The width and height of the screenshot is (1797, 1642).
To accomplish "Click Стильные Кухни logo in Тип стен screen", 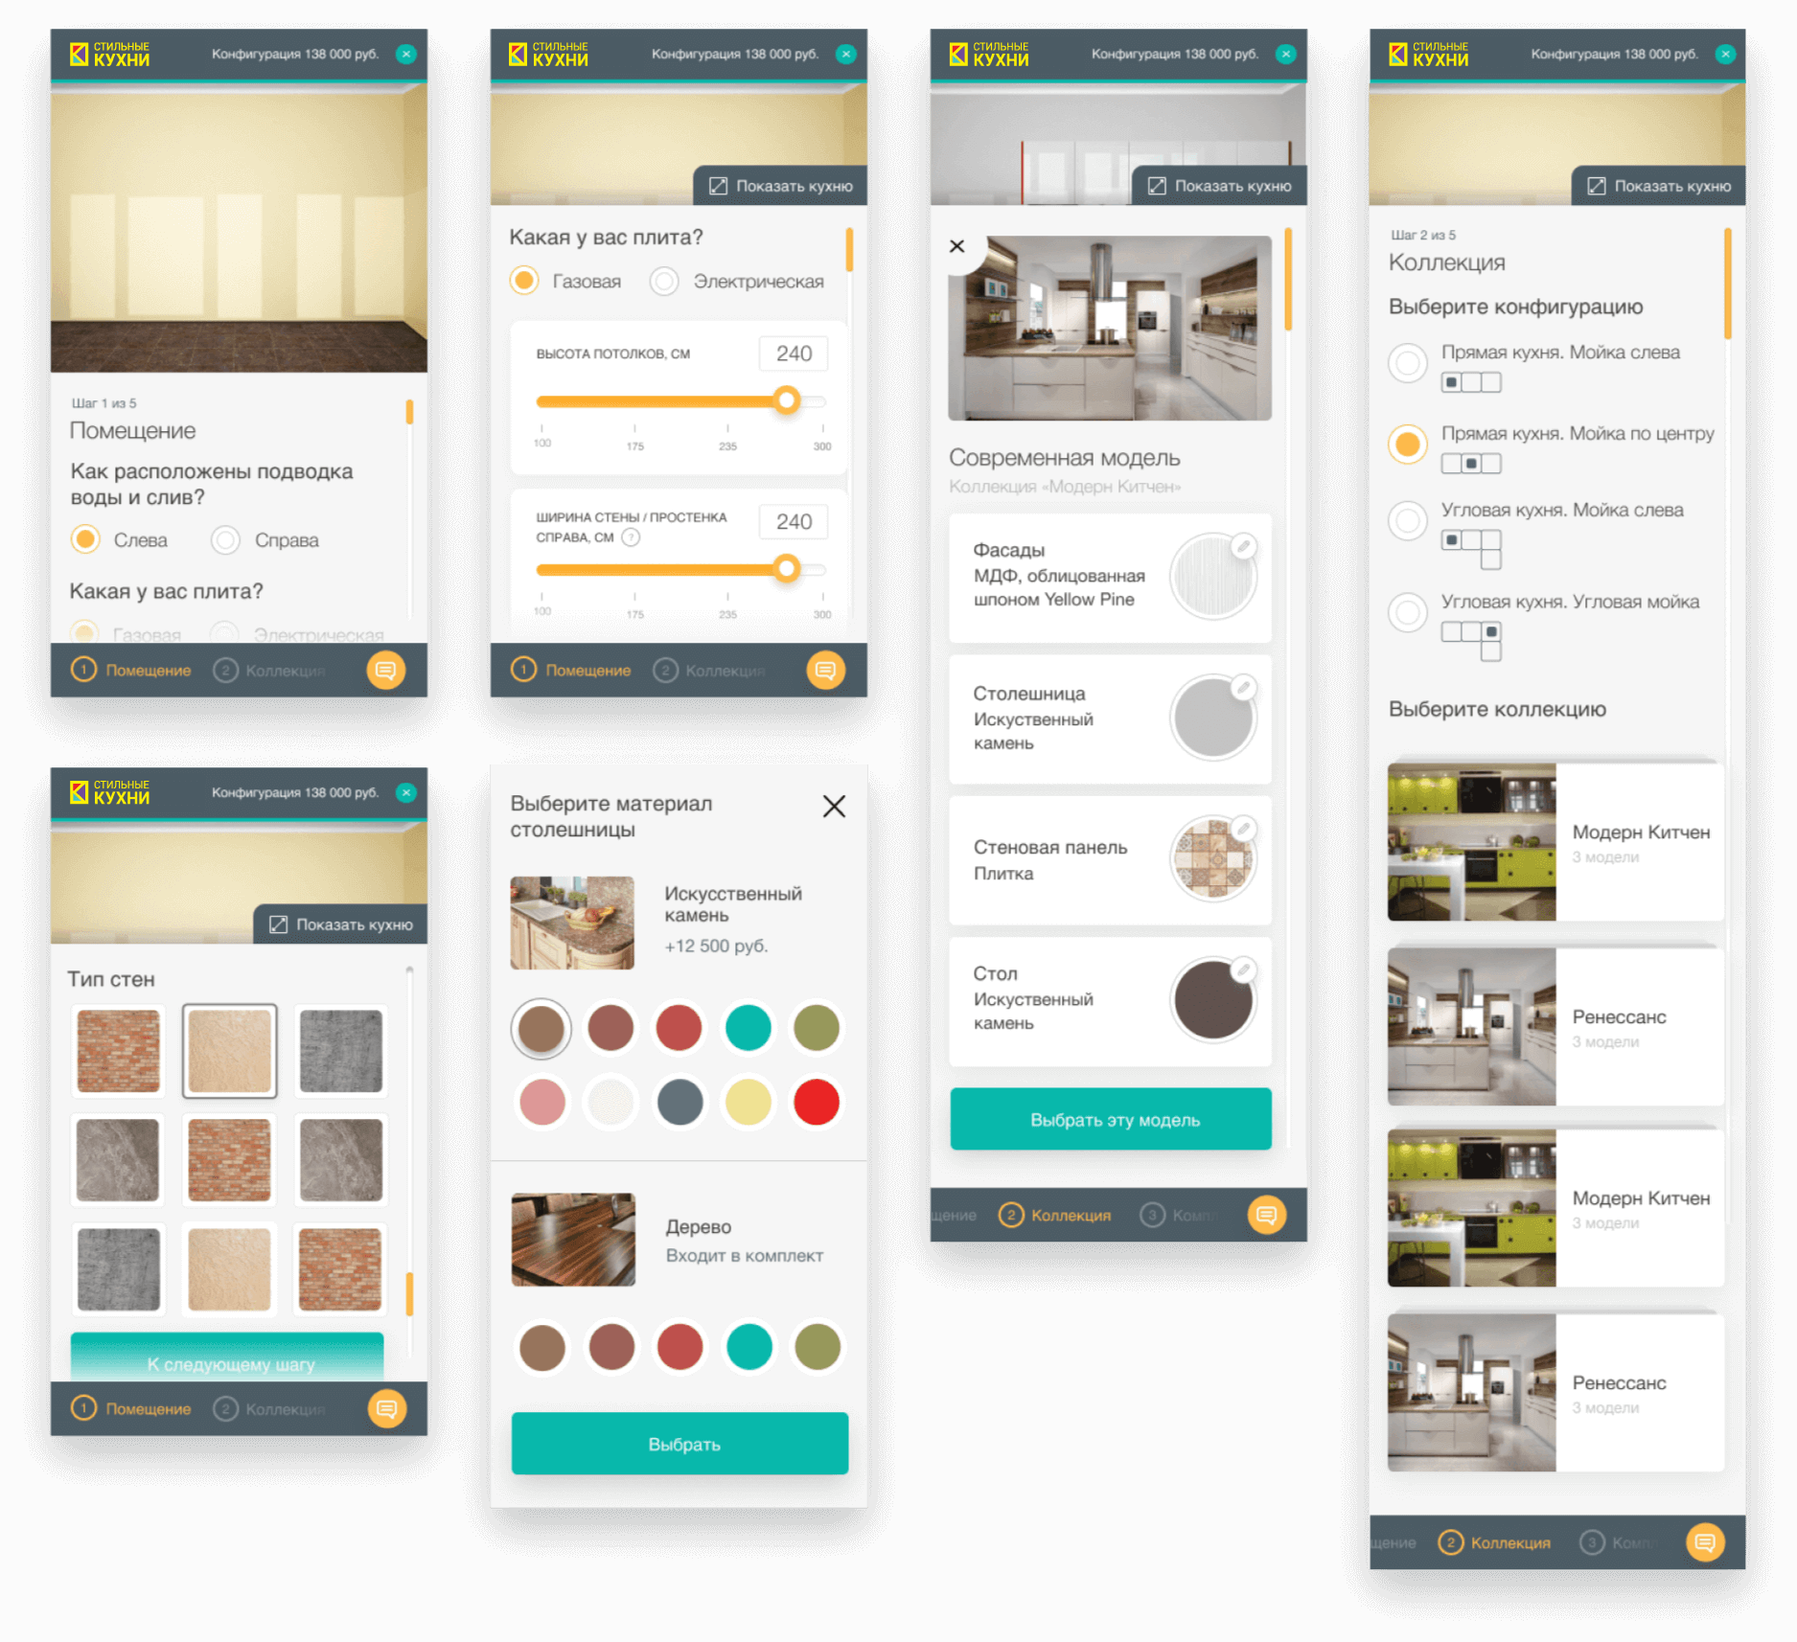I will (x=110, y=791).
